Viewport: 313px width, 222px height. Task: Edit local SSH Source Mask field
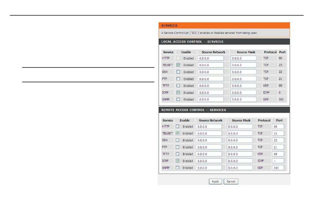(x=243, y=72)
